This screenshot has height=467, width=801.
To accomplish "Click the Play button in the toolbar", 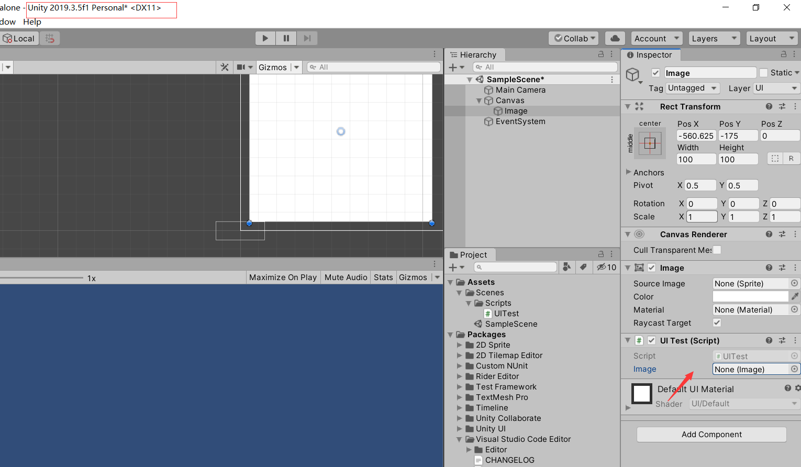I will (265, 38).
